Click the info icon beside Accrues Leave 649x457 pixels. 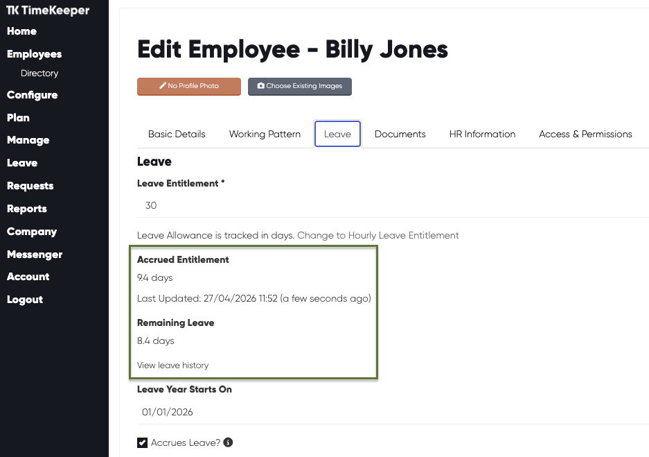pos(228,442)
